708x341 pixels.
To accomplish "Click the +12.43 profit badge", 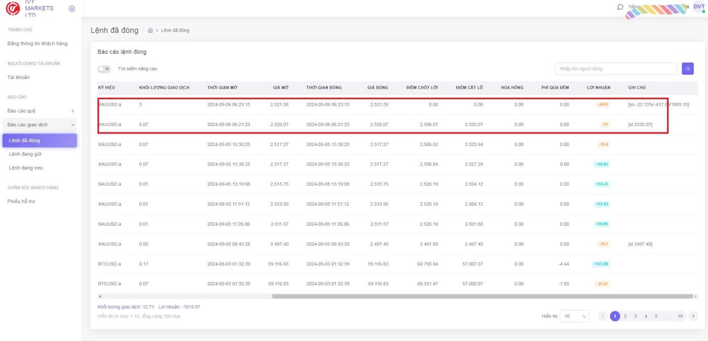I will (602, 204).
